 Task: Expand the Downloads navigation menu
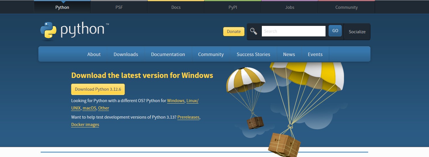(x=126, y=54)
